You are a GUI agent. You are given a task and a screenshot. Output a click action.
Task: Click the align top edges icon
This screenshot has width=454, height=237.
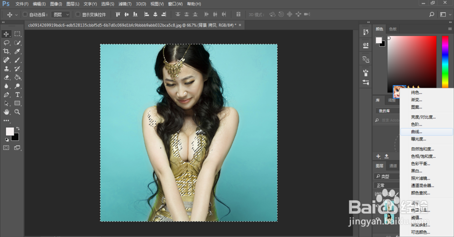coord(118,14)
